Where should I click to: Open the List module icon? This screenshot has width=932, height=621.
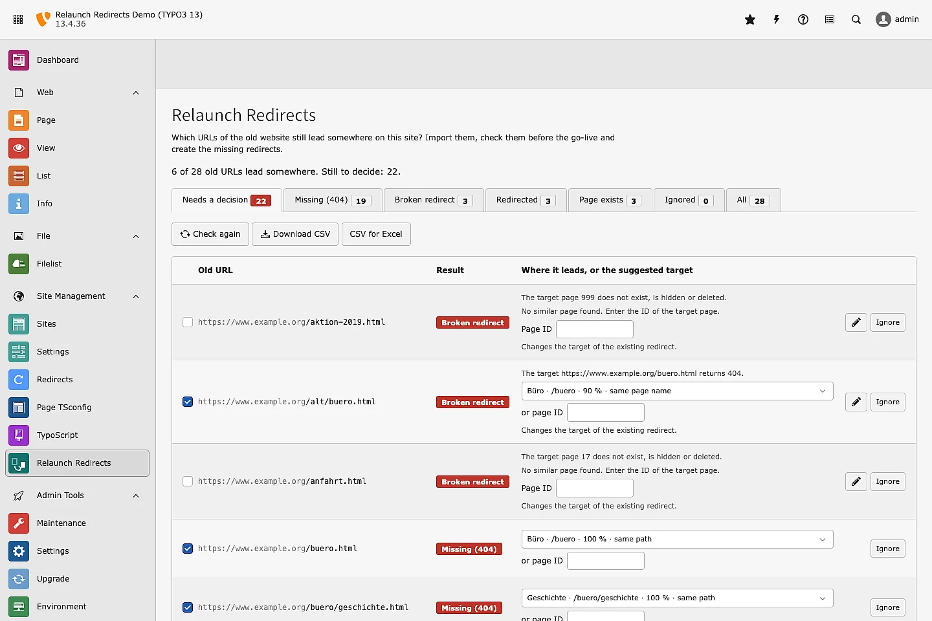coord(19,176)
